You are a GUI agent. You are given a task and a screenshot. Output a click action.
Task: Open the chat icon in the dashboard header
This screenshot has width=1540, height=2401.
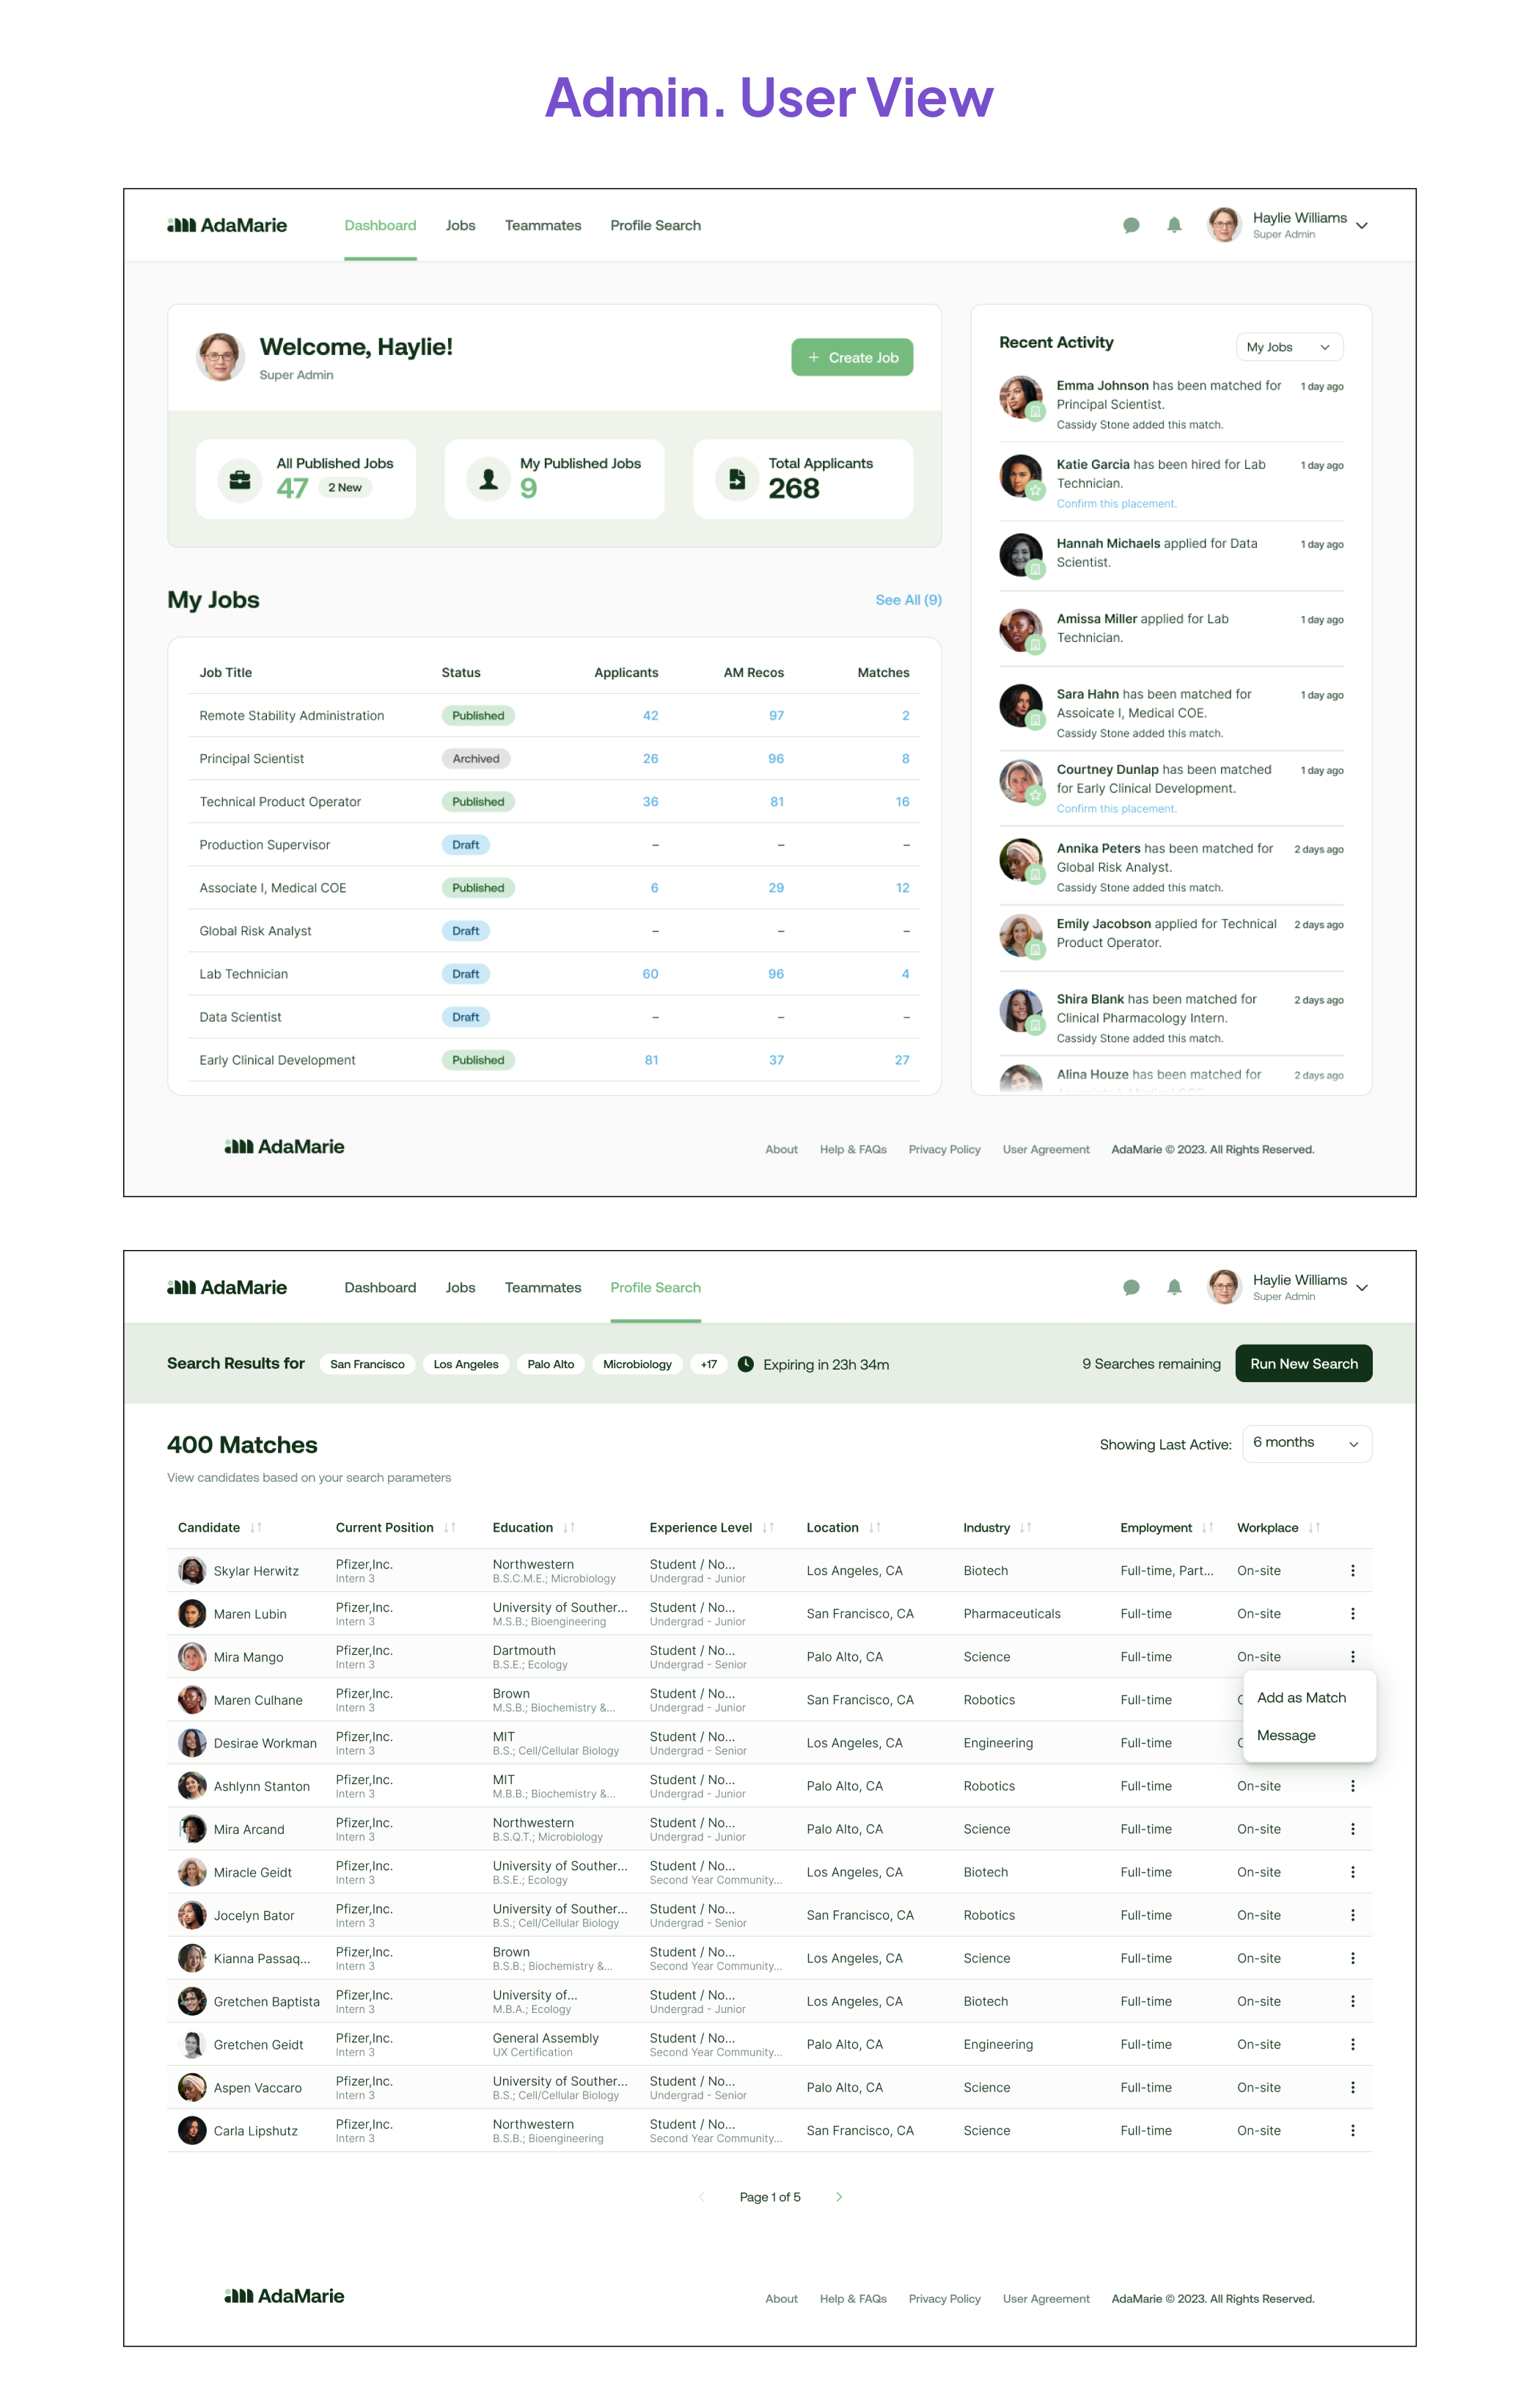point(1131,226)
